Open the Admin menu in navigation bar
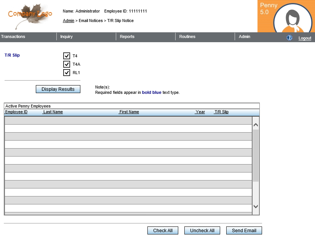This screenshot has width=315, height=239. (245, 37)
